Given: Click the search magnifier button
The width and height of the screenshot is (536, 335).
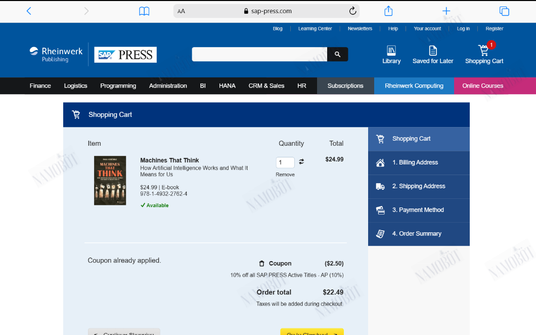Looking at the screenshot, I should (337, 55).
